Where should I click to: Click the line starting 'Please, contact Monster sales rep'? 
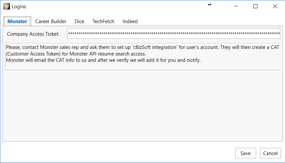tap(142, 47)
